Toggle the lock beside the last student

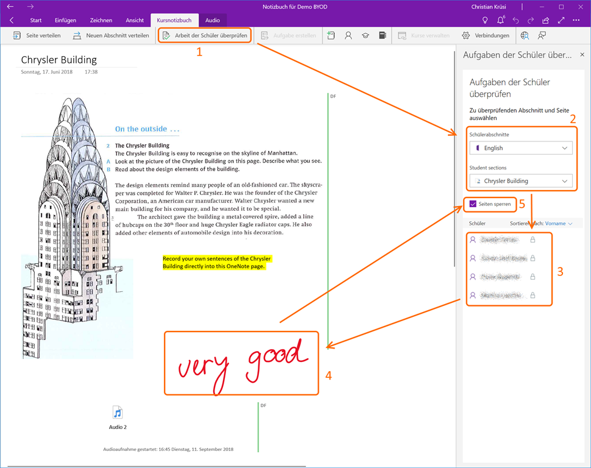(533, 295)
